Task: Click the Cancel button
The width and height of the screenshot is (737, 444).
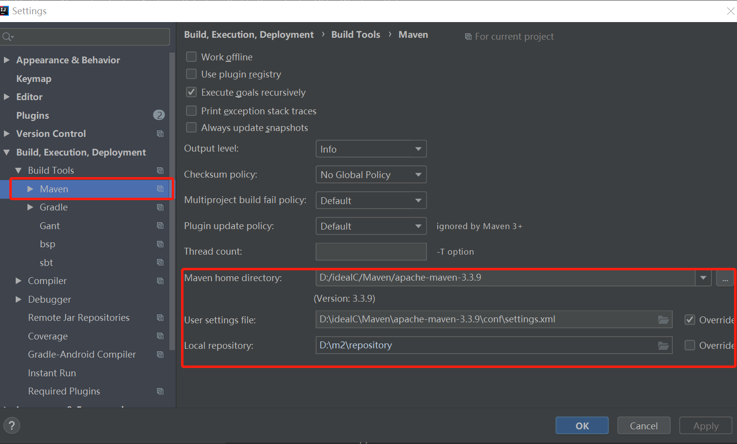Action: click(x=644, y=425)
